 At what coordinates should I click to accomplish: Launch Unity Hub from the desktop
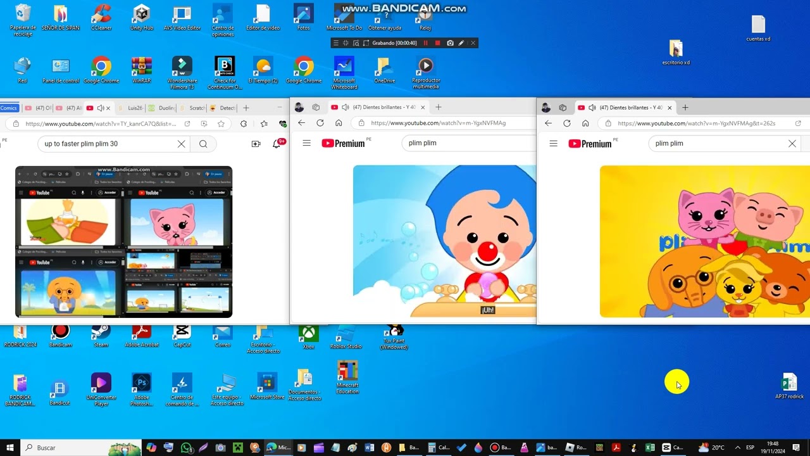tap(142, 18)
